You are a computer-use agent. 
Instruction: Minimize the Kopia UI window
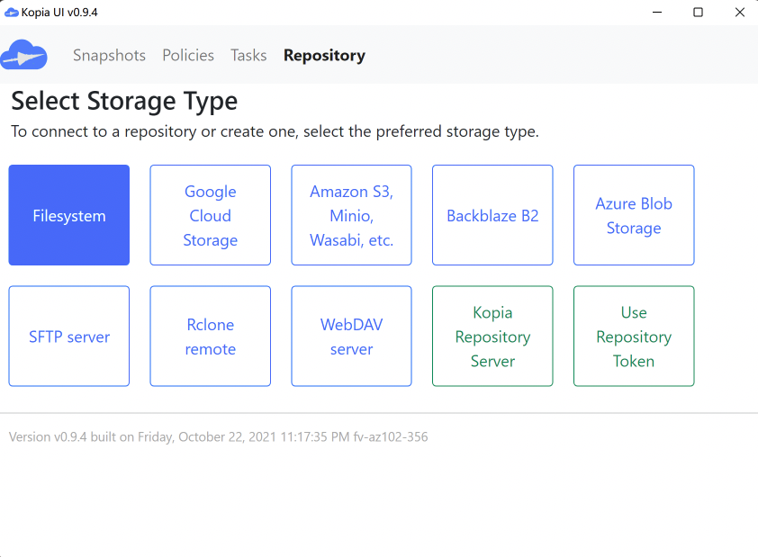pos(656,13)
